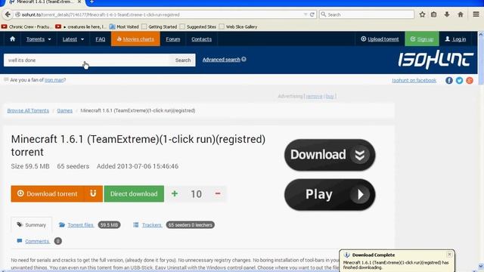Click the large black Play button

pyautogui.click(x=330, y=195)
